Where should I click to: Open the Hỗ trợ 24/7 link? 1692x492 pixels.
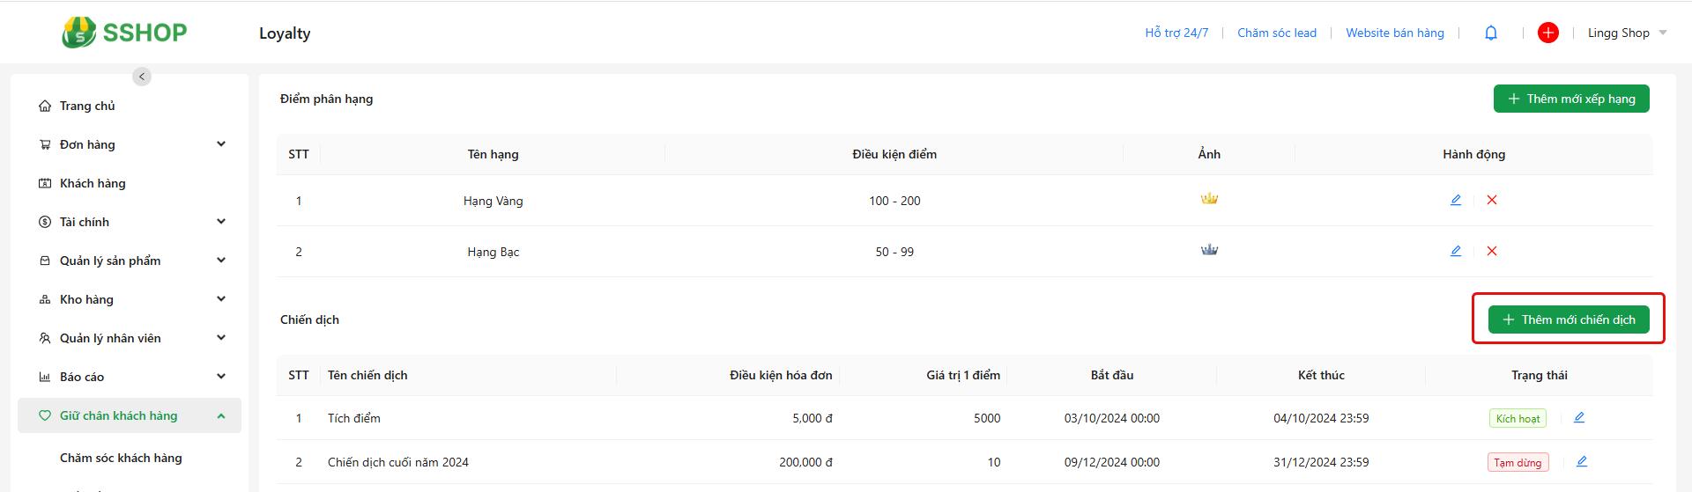(1176, 33)
